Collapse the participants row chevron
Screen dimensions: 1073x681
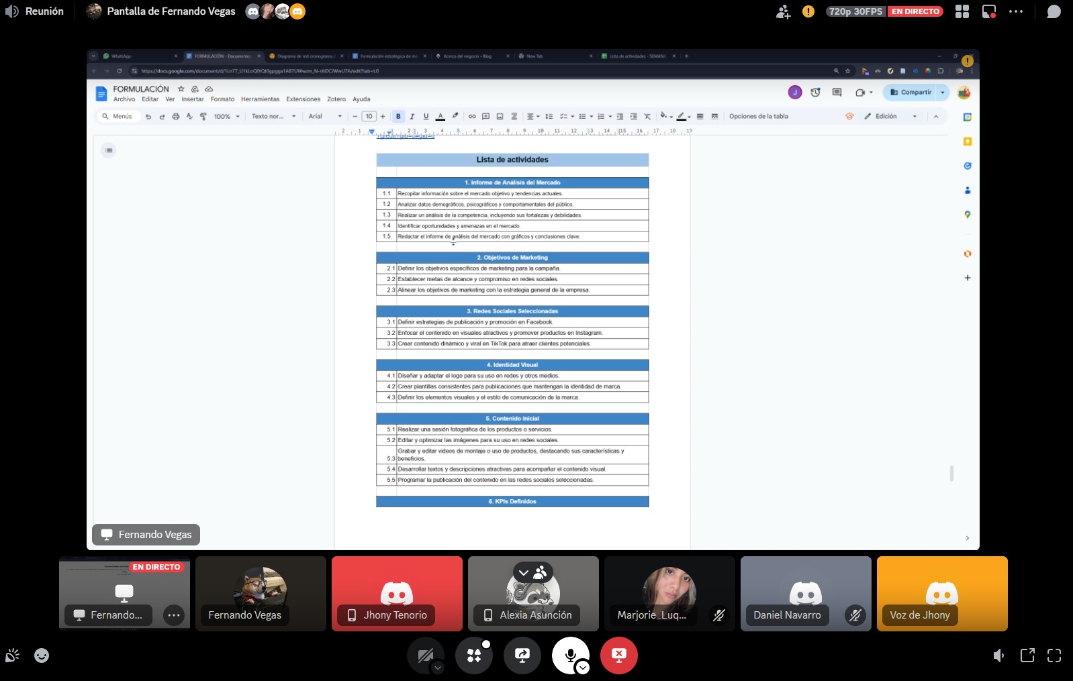coord(524,573)
